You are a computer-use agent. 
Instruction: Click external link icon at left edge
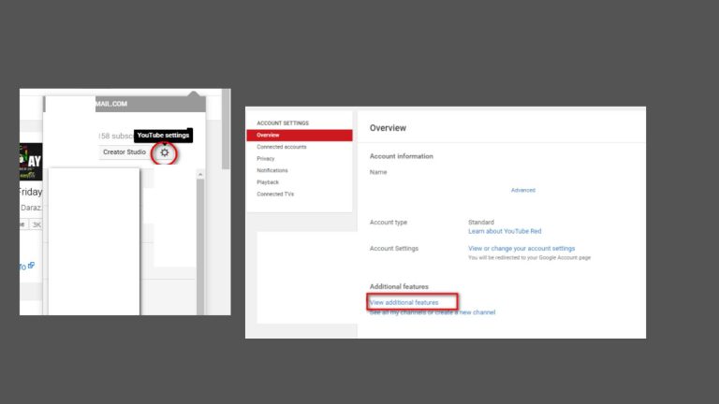(x=31, y=266)
